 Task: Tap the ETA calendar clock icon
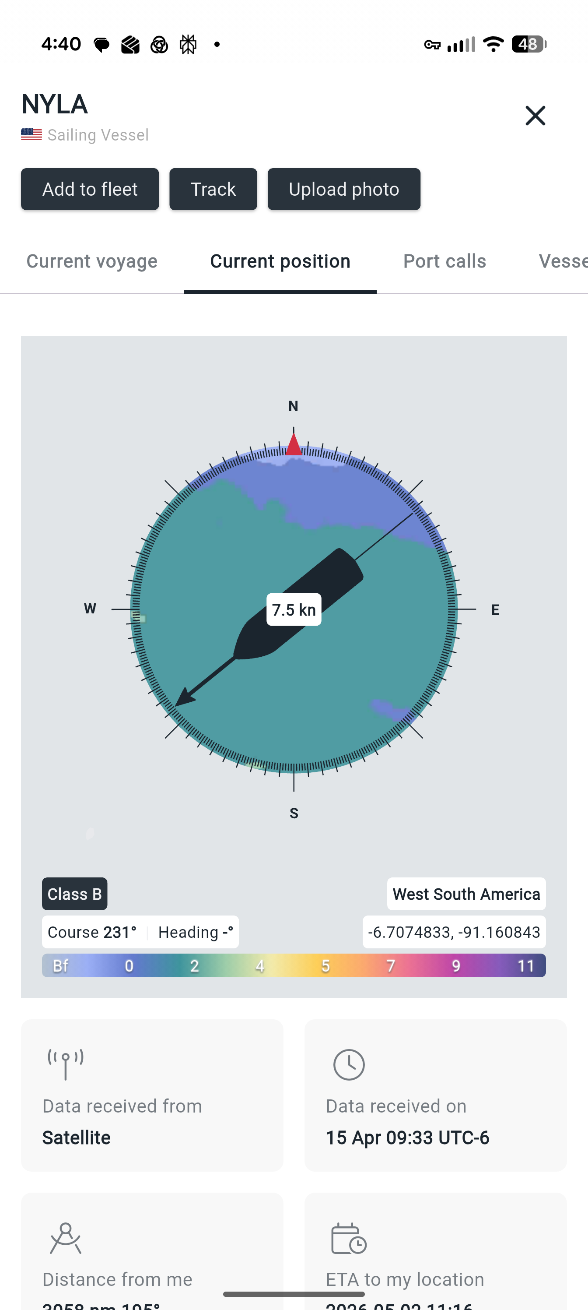pyautogui.click(x=349, y=1239)
